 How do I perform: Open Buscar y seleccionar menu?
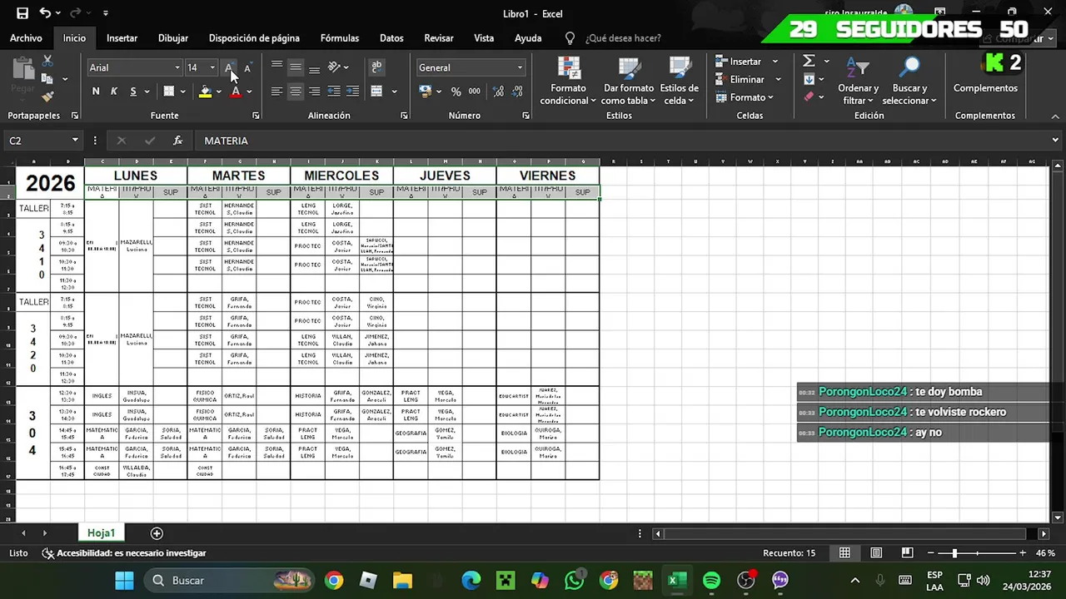pos(909,82)
